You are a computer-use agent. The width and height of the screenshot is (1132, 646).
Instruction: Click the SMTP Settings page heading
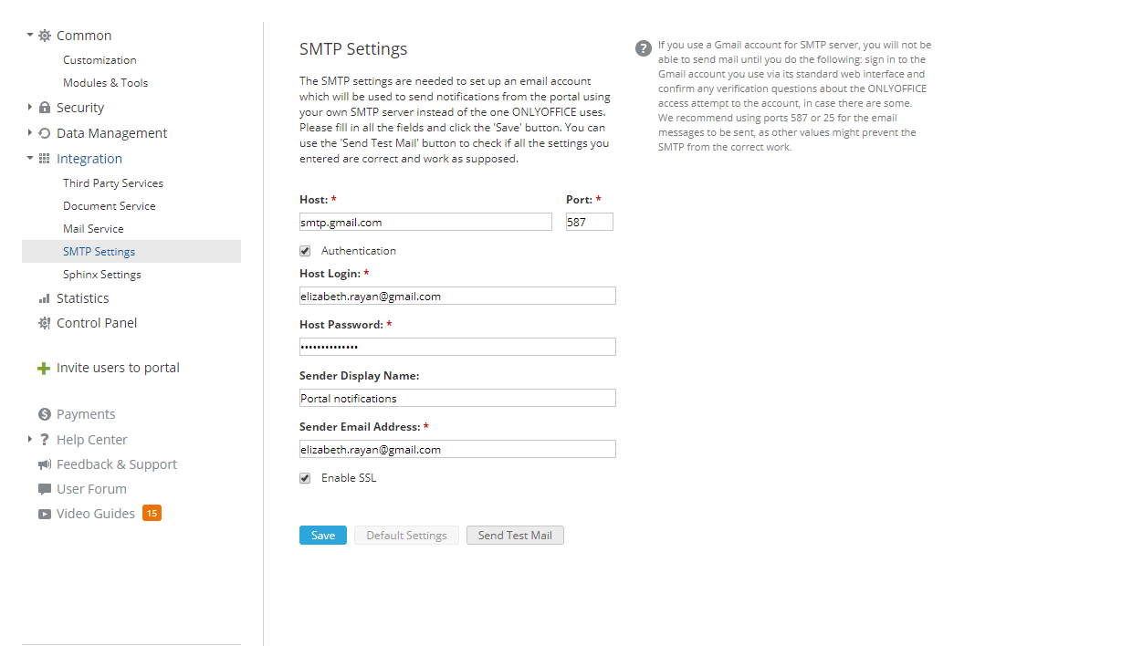353,49
